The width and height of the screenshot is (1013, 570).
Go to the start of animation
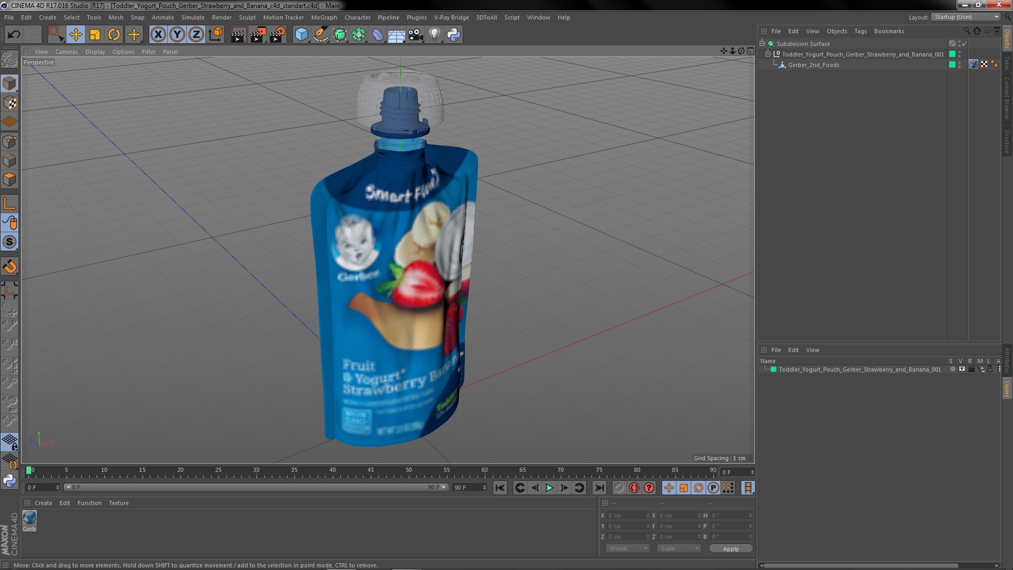pos(500,488)
